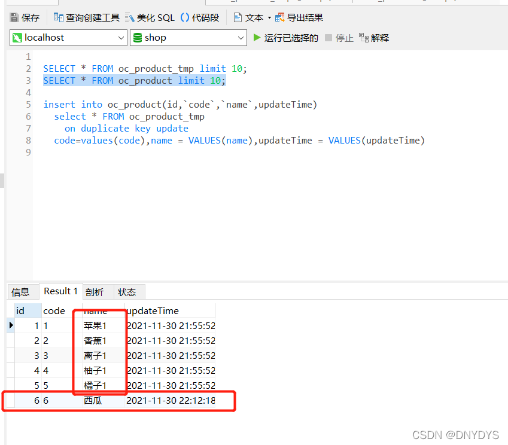The height and width of the screenshot is (445, 508).
Task: Select the cell containing 苹果1
Action: (104, 325)
